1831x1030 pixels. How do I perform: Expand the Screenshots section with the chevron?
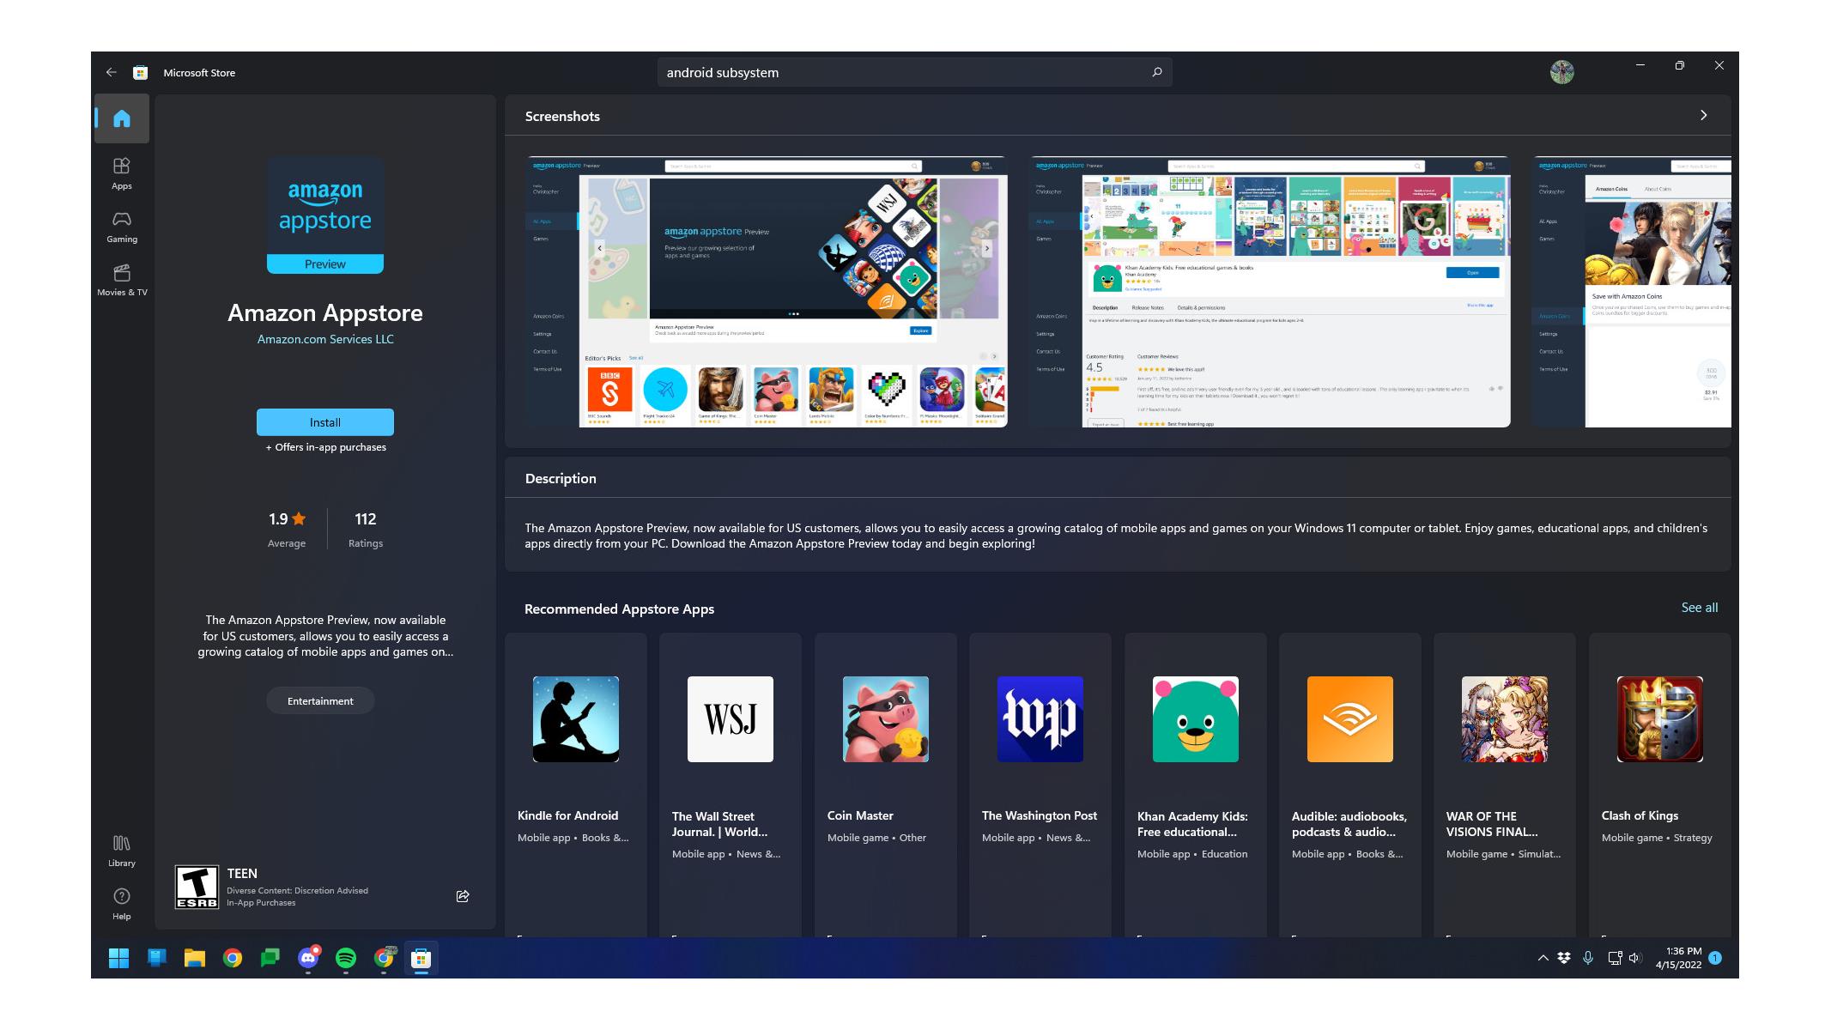tap(1704, 115)
